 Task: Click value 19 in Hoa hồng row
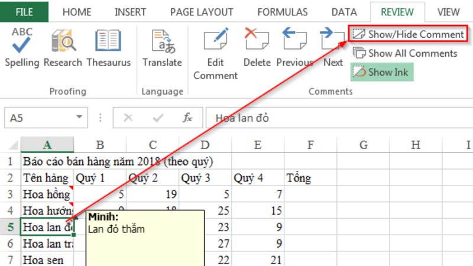153,194
